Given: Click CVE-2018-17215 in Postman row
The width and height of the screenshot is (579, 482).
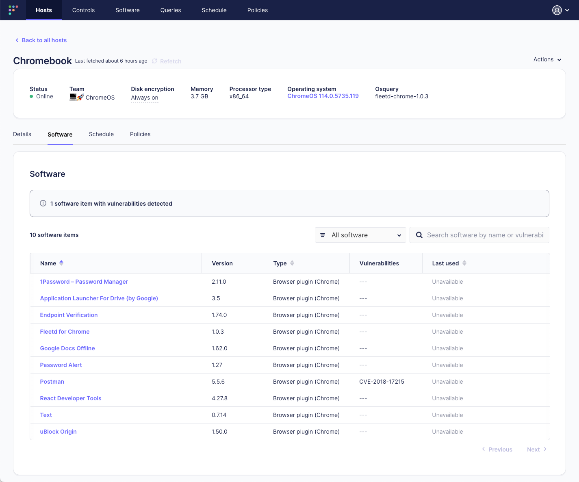Looking at the screenshot, I should tap(382, 382).
